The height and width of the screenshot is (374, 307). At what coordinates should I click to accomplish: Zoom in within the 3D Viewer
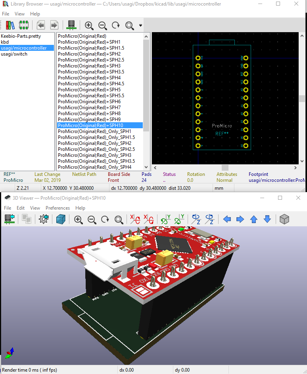[78, 220]
